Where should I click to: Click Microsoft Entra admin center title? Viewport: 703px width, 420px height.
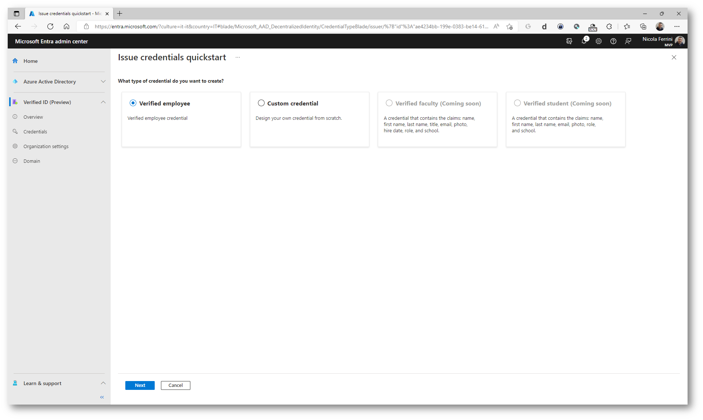point(51,42)
